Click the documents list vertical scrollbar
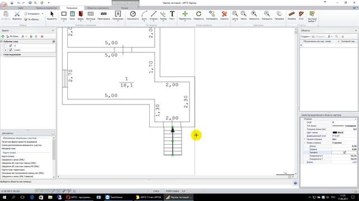The image size is (359, 201). pyautogui.click(x=54, y=157)
